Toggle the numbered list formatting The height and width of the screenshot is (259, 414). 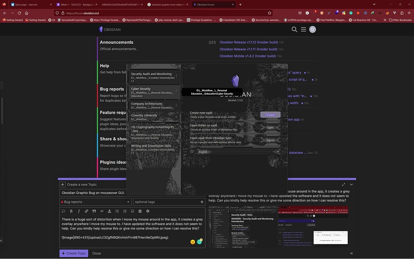point(125,211)
